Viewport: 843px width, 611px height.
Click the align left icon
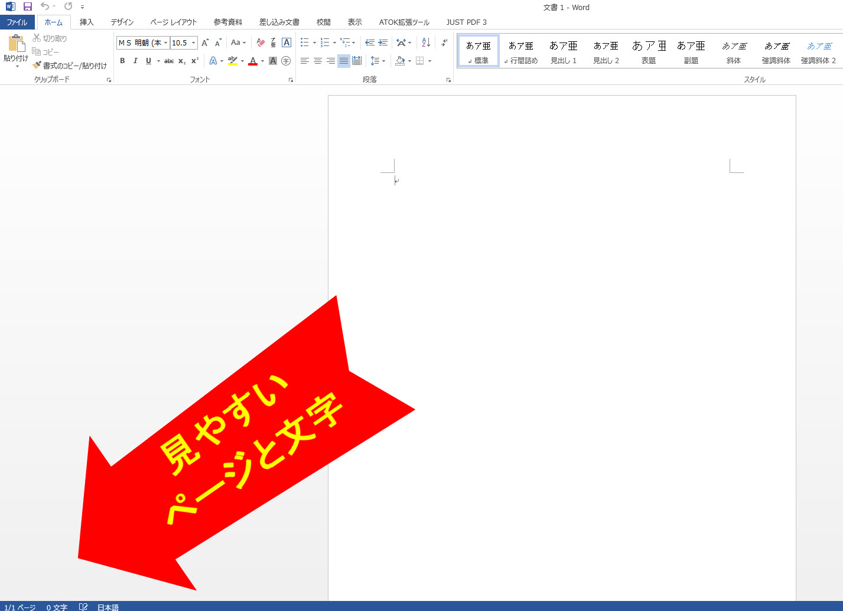click(305, 61)
